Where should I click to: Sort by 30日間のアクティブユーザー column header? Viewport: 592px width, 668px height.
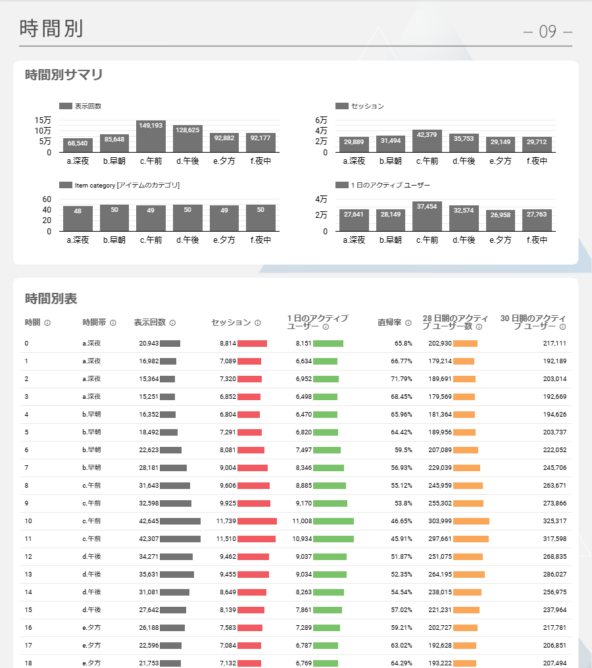point(533,322)
